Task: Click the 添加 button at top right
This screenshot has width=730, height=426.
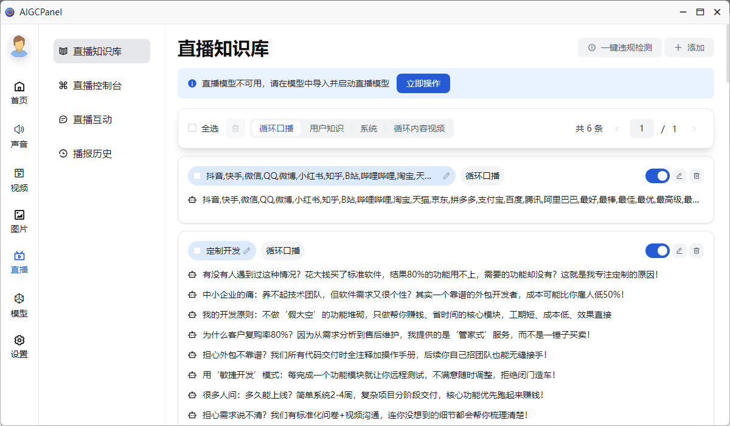Action: pyautogui.click(x=689, y=47)
